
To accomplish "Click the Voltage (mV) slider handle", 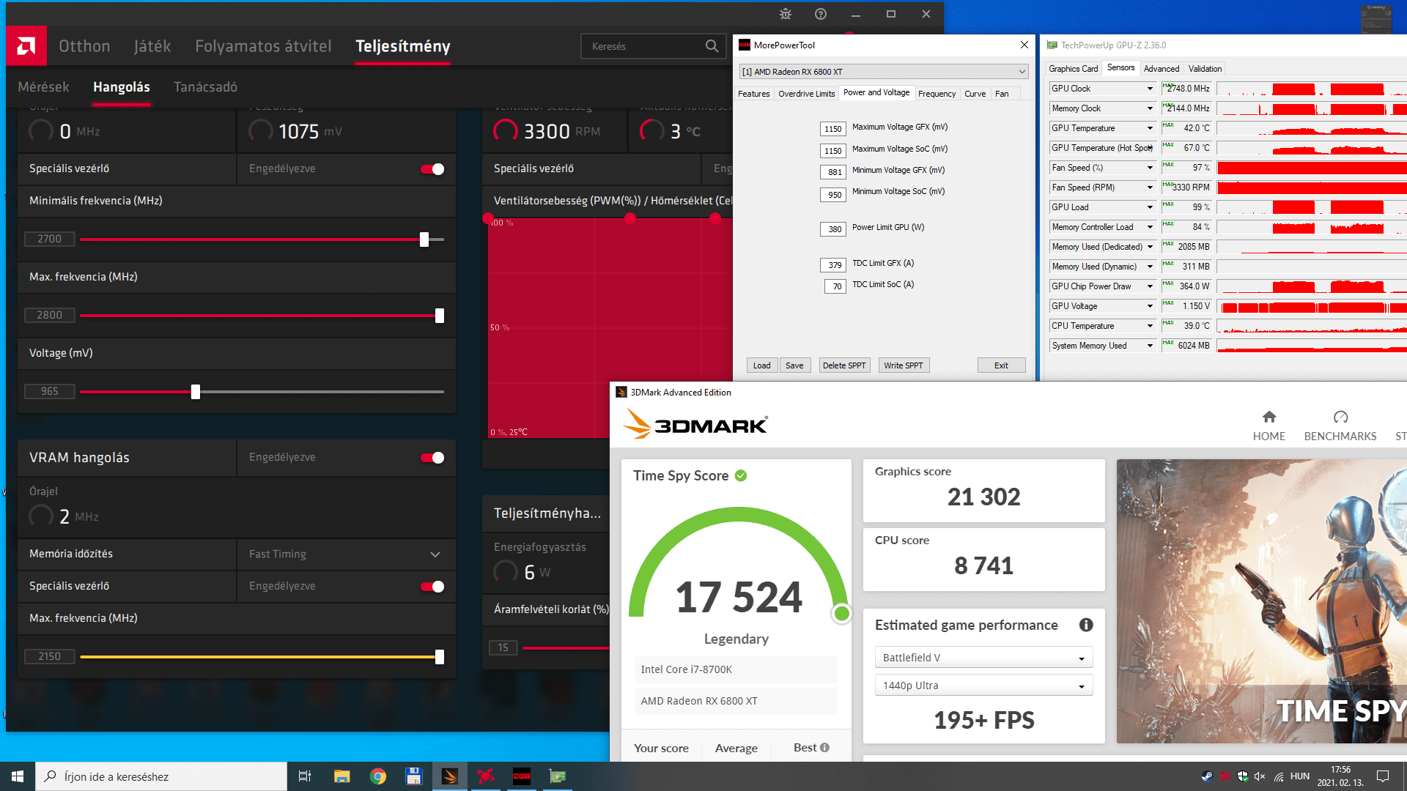I will [196, 392].
